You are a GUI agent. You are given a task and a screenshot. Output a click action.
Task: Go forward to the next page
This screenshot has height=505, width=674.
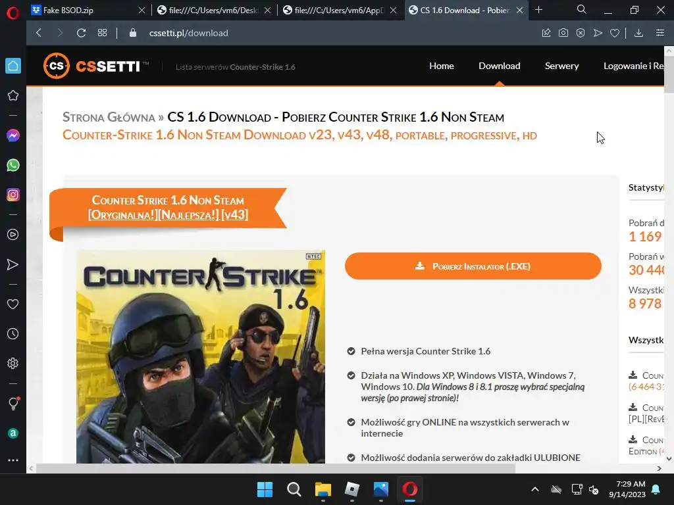click(60, 33)
